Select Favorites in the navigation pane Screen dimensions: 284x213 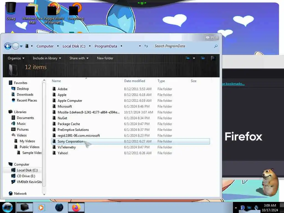(x=21, y=83)
